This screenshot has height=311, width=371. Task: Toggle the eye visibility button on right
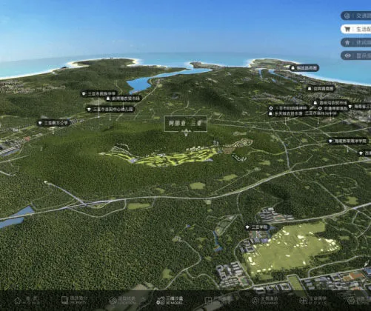(356, 56)
